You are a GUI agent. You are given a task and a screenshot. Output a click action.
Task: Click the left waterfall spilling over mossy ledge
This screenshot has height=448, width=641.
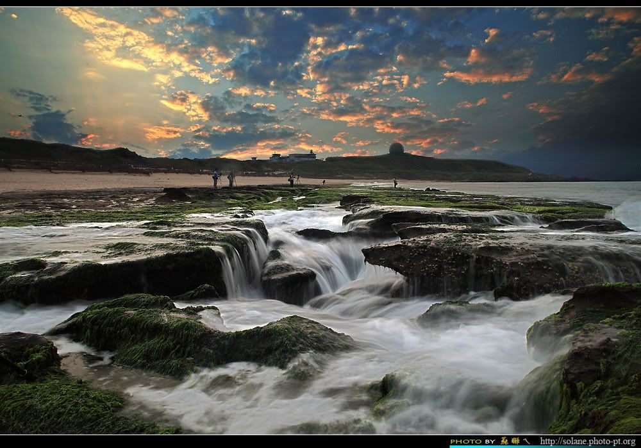(x=242, y=264)
